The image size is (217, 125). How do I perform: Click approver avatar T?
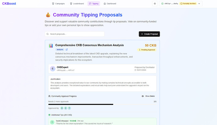coord(69,108)
